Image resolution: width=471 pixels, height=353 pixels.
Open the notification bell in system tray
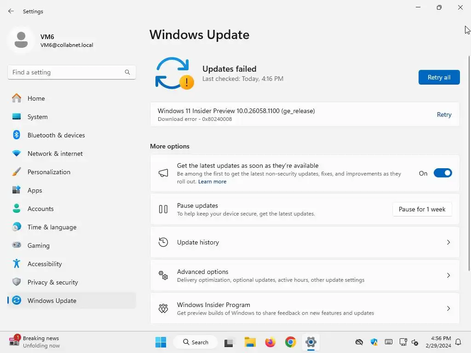point(459,342)
